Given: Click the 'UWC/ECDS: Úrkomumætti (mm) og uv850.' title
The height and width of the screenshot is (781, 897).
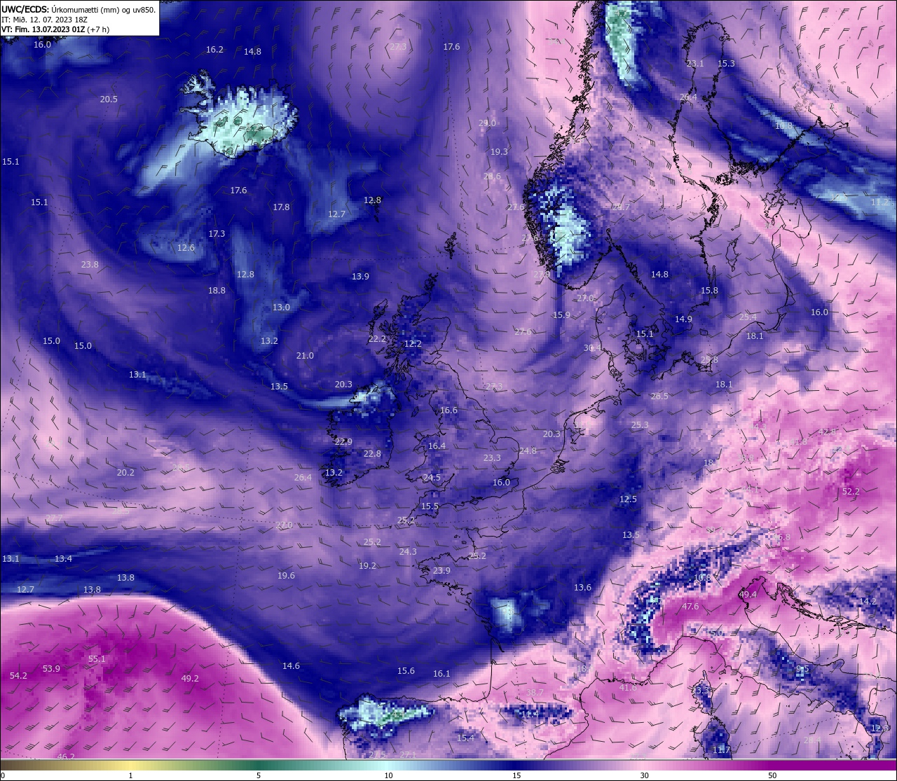Looking at the screenshot, I should pyautogui.click(x=78, y=9).
